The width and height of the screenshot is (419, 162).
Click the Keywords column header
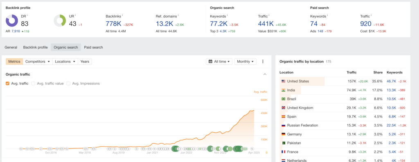(394, 73)
